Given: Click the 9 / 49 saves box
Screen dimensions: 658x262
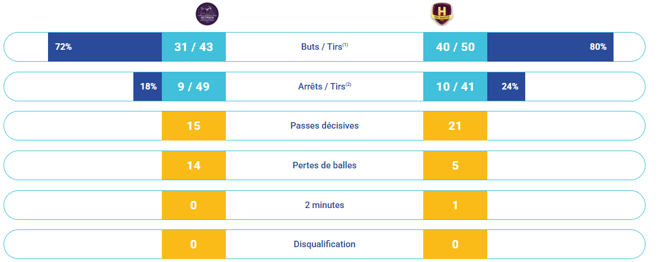Looking at the screenshot, I should coord(194,87).
